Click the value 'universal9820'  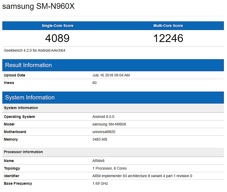coord(104,132)
